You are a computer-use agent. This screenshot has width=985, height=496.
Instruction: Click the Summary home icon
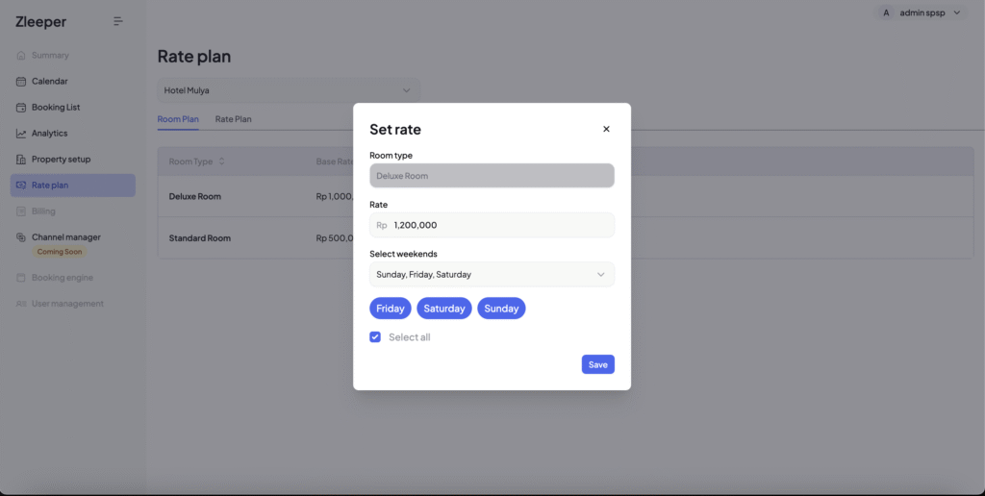[x=21, y=56]
